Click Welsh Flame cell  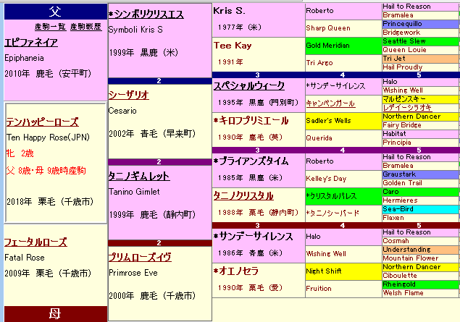(x=420, y=293)
